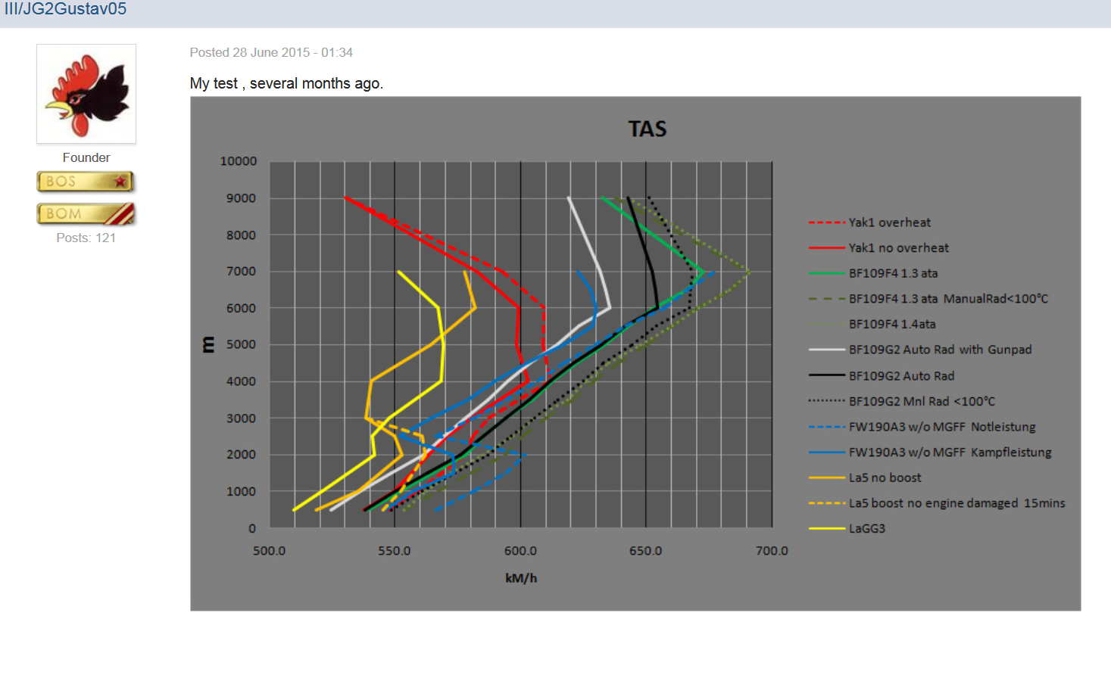Click the BOS gold badge
Screen dimensions: 1111x681
point(86,182)
